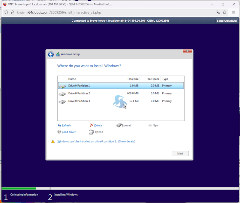The height and width of the screenshot is (203, 240).
Task: Click the tracking protection shield icon
Action: tap(6, 12)
